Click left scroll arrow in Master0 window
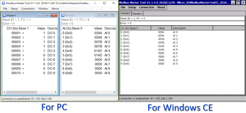 (63, 92)
